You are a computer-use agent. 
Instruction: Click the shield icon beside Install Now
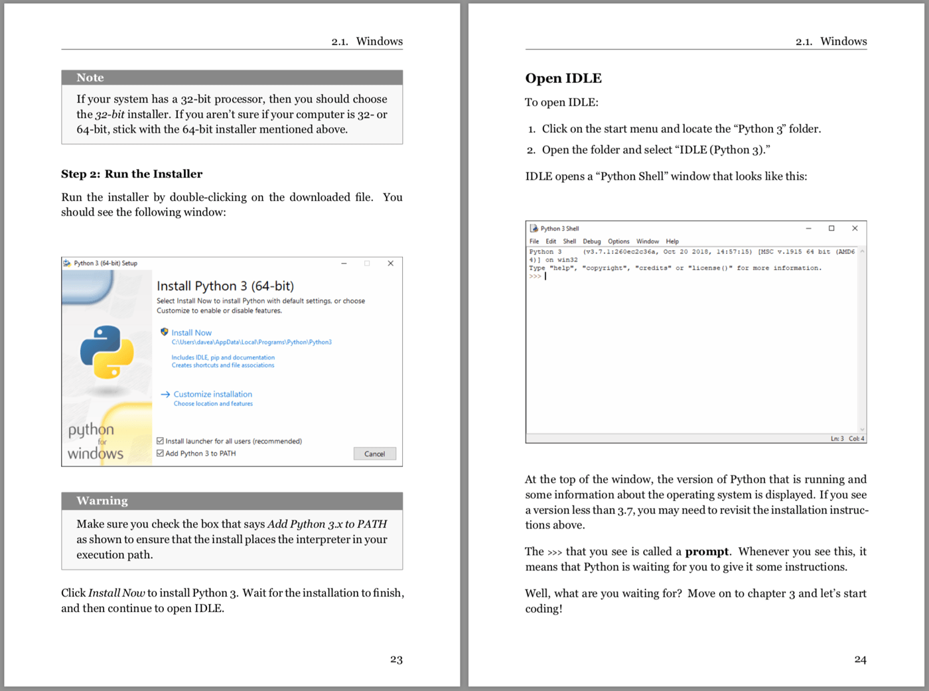[x=165, y=332]
